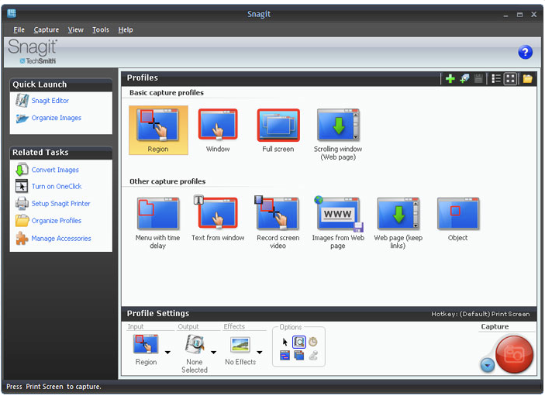Switch profiles to list view
545x396 pixels.
[x=496, y=79]
